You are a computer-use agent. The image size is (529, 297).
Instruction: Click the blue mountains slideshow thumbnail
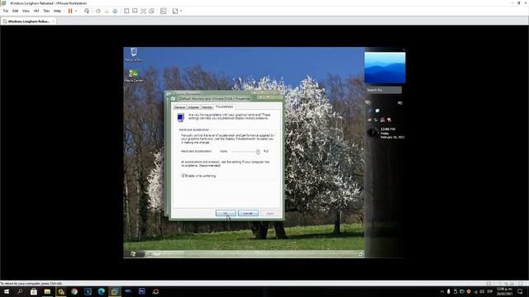(x=385, y=68)
